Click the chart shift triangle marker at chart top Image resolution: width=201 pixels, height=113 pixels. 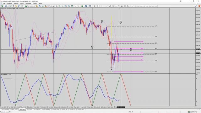(x=119, y=8)
